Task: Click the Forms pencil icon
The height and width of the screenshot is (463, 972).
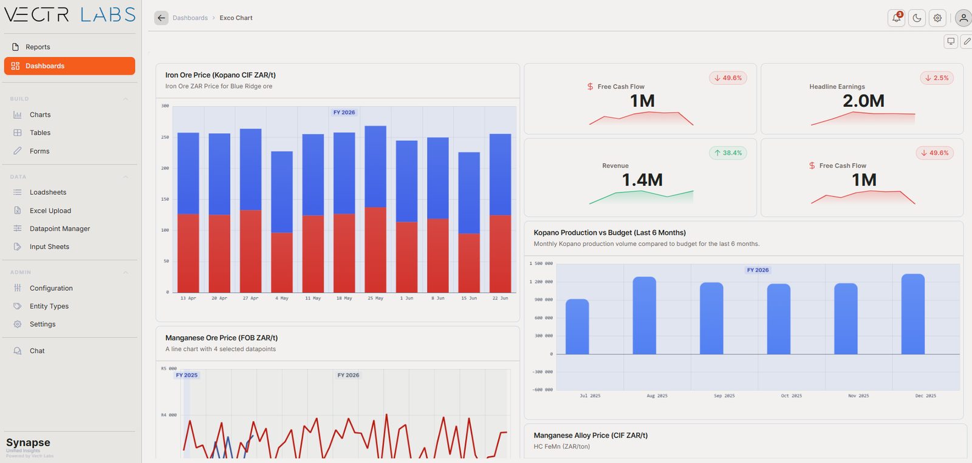Action: click(x=18, y=151)
